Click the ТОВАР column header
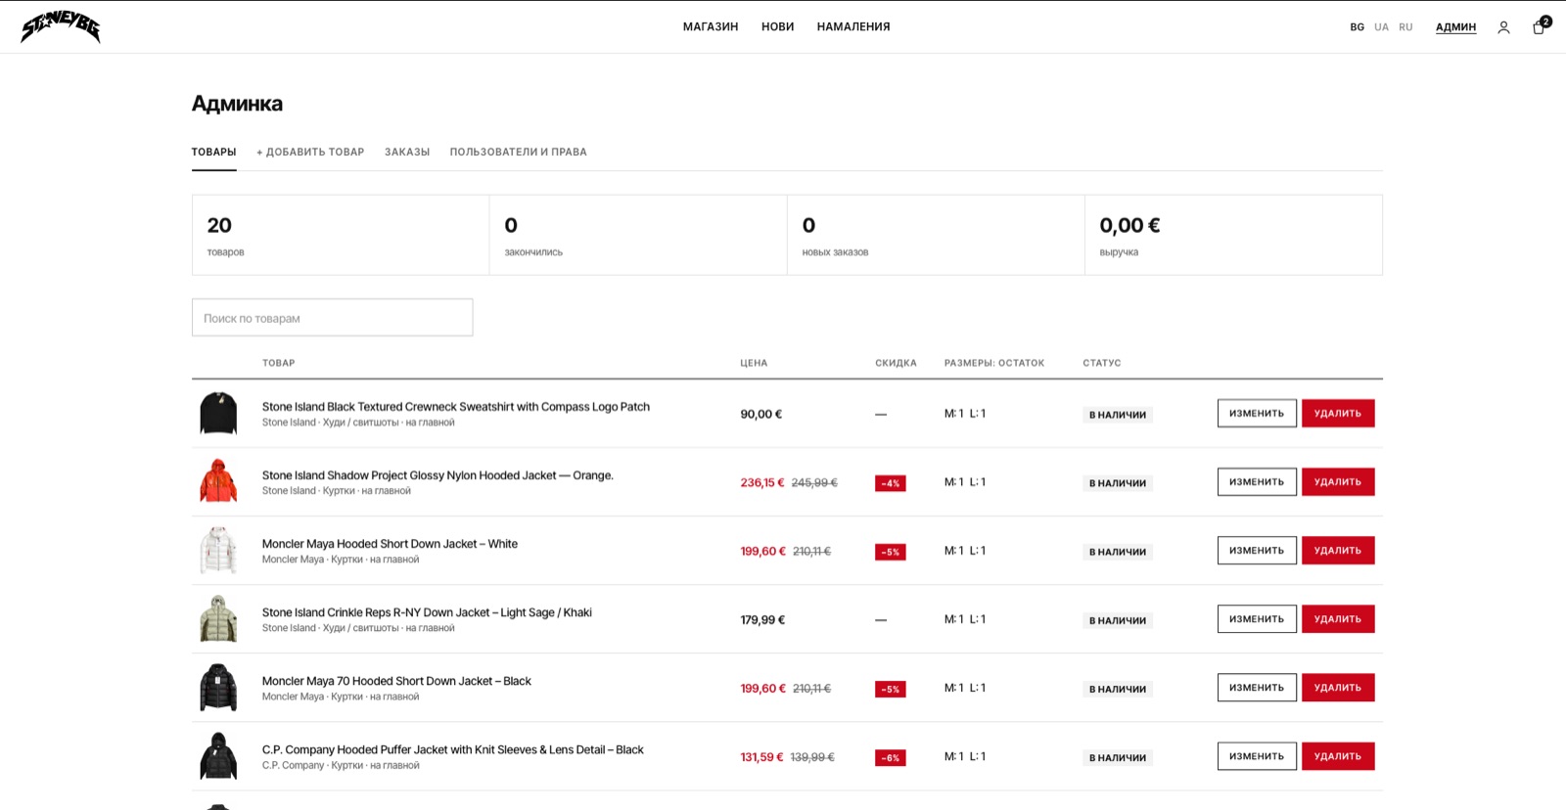 point(278,363)
